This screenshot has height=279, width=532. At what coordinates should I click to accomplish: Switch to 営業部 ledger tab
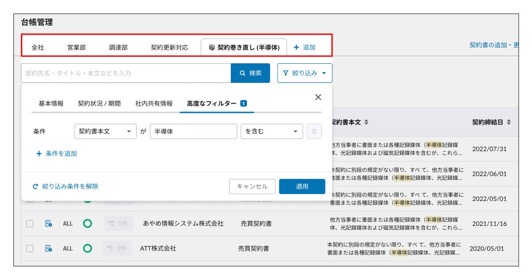tap(77, 47)
